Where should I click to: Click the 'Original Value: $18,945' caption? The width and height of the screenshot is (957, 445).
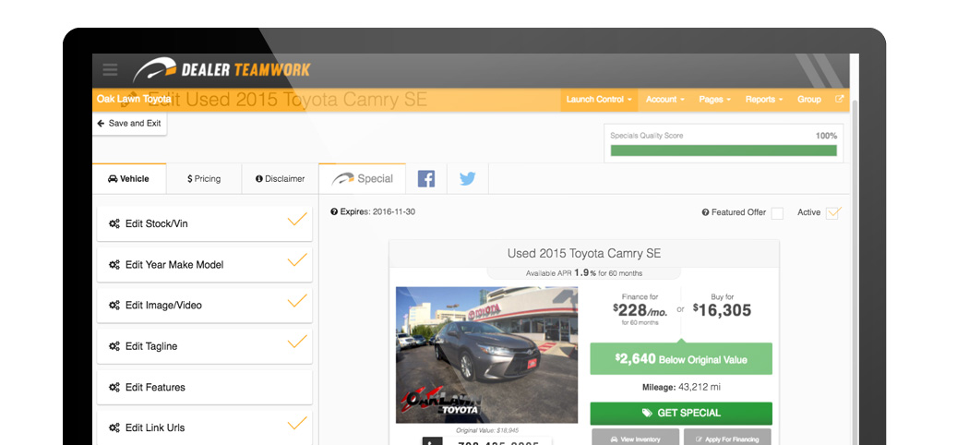(486, 430)
